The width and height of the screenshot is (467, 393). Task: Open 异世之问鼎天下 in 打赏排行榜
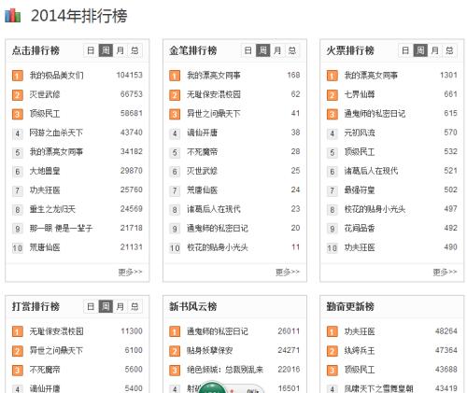[x=56, y=350]
